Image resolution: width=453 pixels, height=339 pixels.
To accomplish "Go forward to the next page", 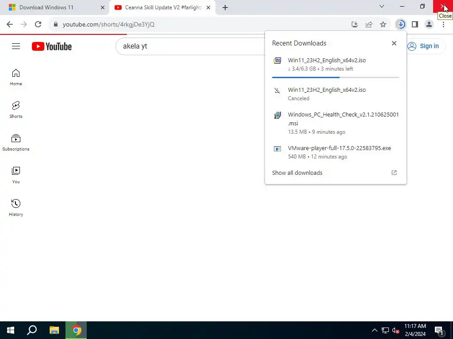I will 24,24.
